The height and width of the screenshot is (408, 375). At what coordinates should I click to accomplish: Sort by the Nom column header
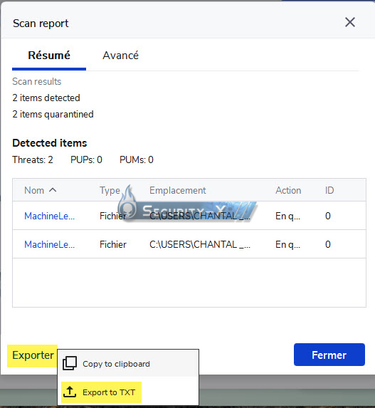[x=34, y=190]
